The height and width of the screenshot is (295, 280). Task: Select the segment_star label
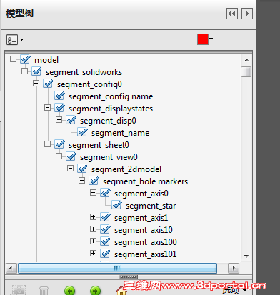pyautogui.click(x=151, y=206)
